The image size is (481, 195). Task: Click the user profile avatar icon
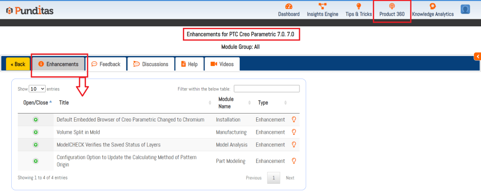pos(465,9)
